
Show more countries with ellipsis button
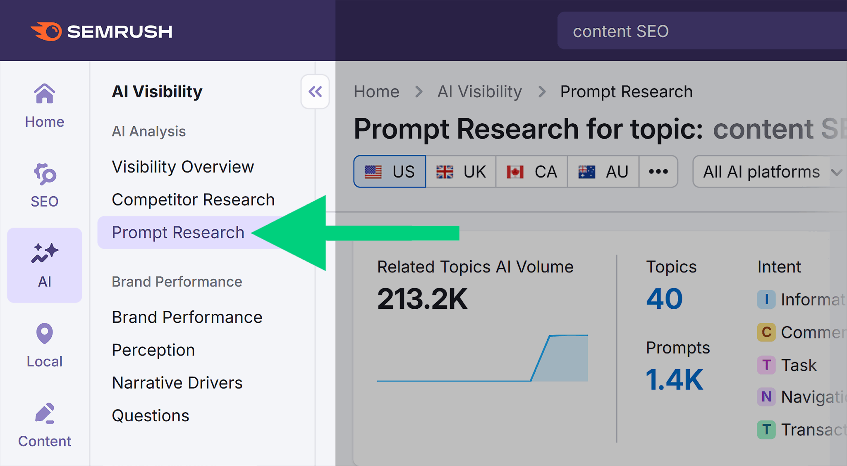click(x=658, y=171)
